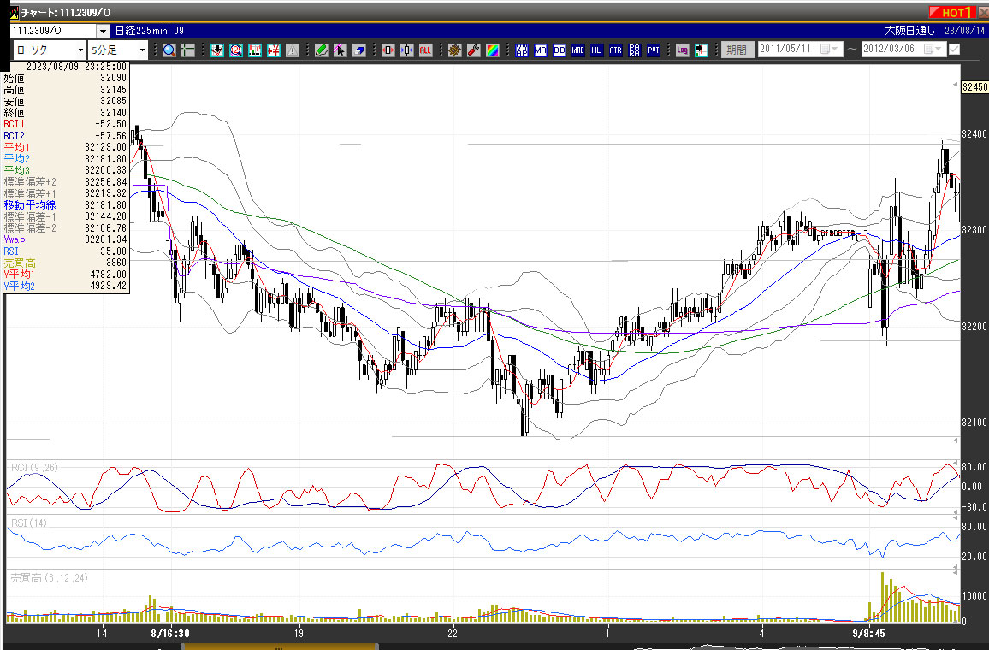The width and height of the screenshot is (989, 650).
Task: Click the 終値 32140 row in data panel
Action: (66, 113)
